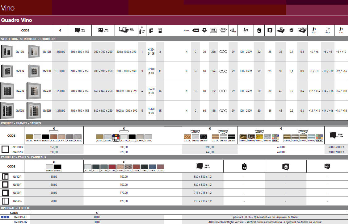
Task: Click the product dimensions icon in the top header
Action: [79, 30]
